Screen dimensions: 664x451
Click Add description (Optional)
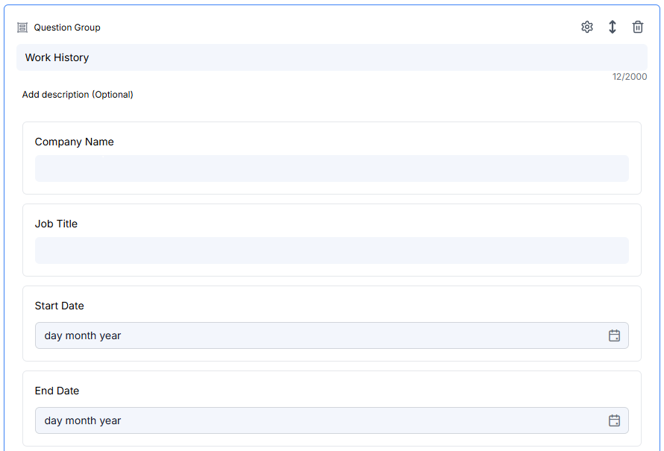pyautogui.click(x=78, y=95)
